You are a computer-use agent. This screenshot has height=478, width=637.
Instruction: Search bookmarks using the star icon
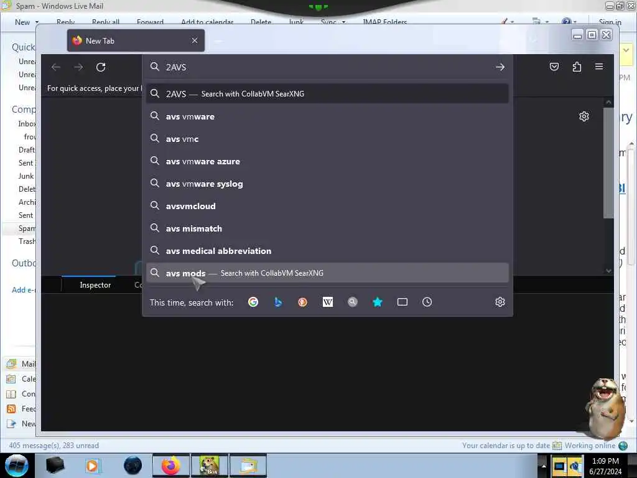pyautogui.click(x=378, y=302)
